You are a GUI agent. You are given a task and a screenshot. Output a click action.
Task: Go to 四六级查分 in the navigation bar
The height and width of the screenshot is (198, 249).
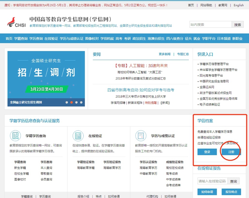[175, 39]
